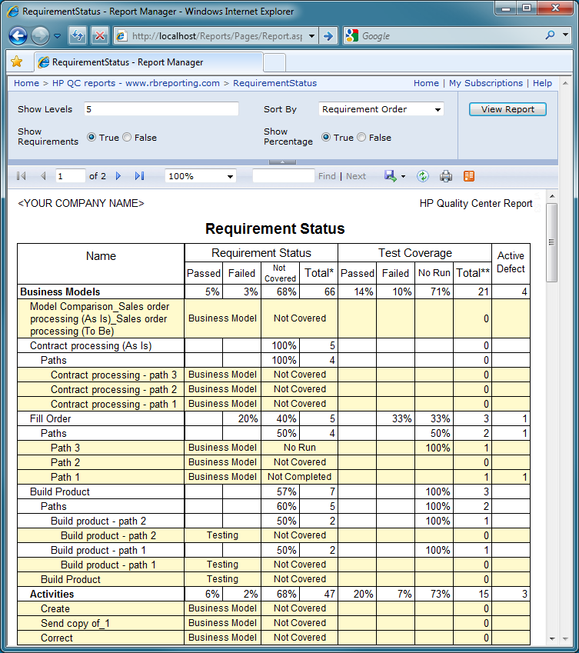This screenshot has width=579, height=653.
Task: Click the green report Refresh icon
Action: pyautogui.click(x=423, y=176)
